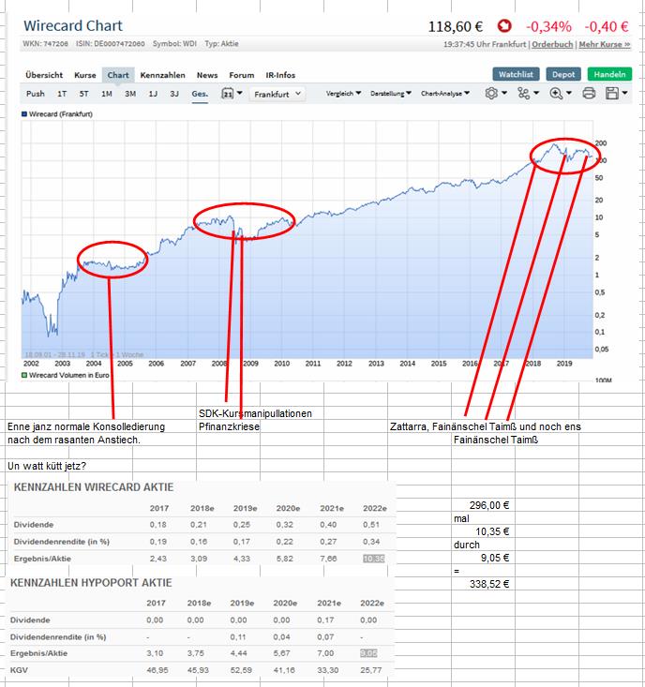Expand the Vergleich dropdown
Screen dimensions: 645x687
pyautogui.click(x=343, y=94)
